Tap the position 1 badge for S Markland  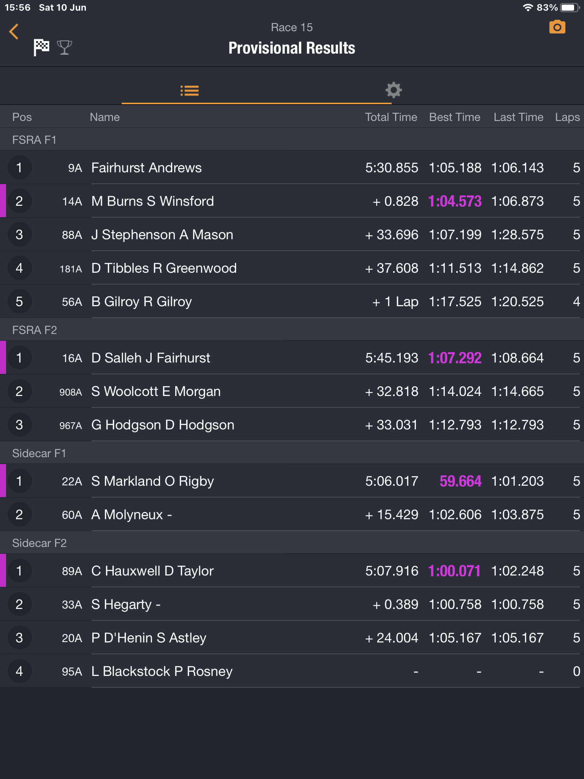pos(19,481)
